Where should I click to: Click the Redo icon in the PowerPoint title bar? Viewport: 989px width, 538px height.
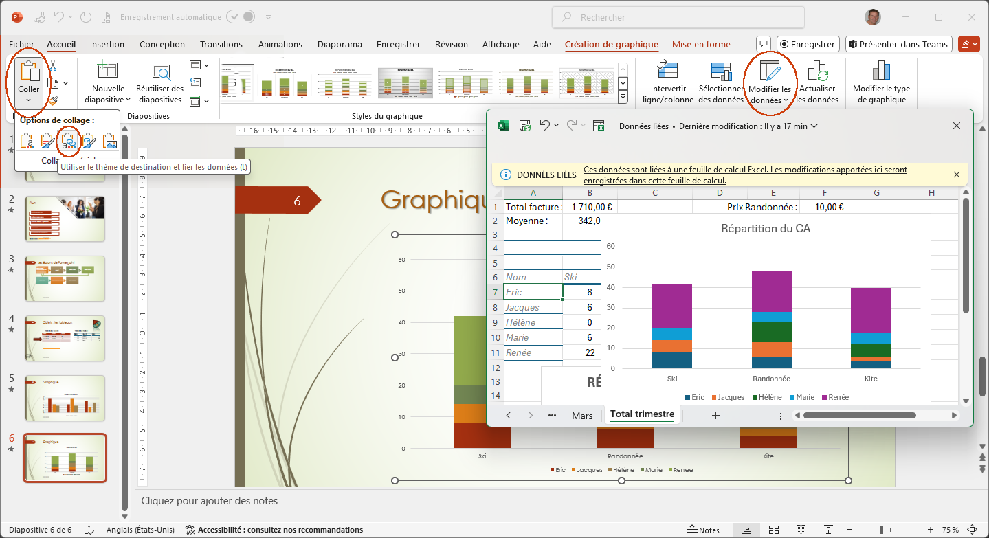[x=85, y=17]
